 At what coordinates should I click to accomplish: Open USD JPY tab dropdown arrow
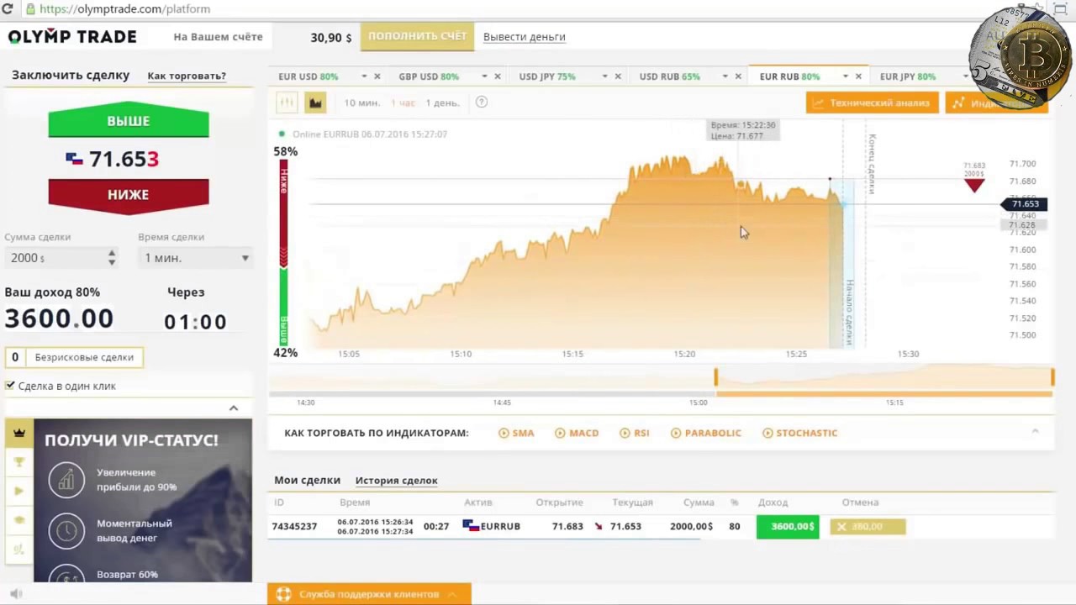604,76
